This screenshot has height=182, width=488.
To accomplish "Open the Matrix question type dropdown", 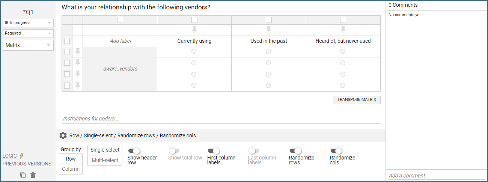I will (x=28, y=45).
